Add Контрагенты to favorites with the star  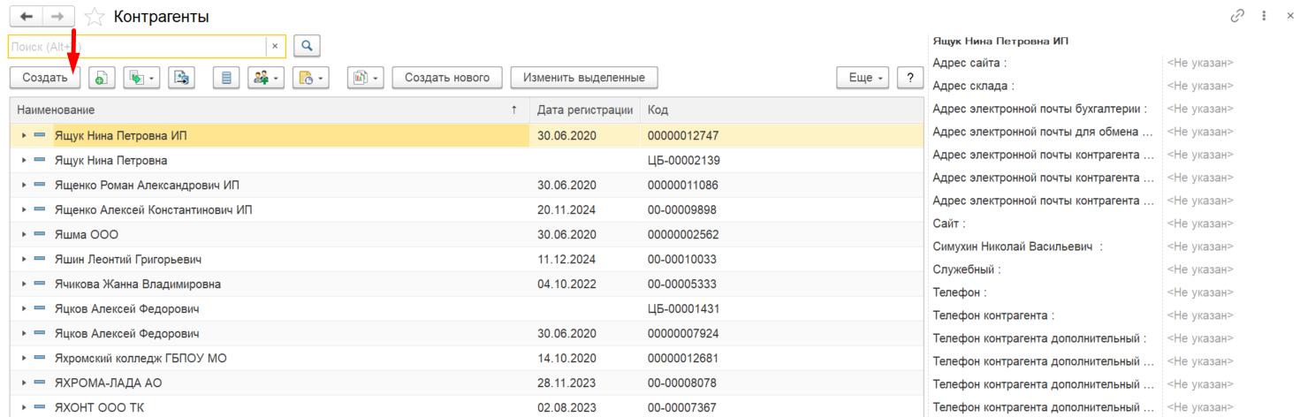[95, 17]
